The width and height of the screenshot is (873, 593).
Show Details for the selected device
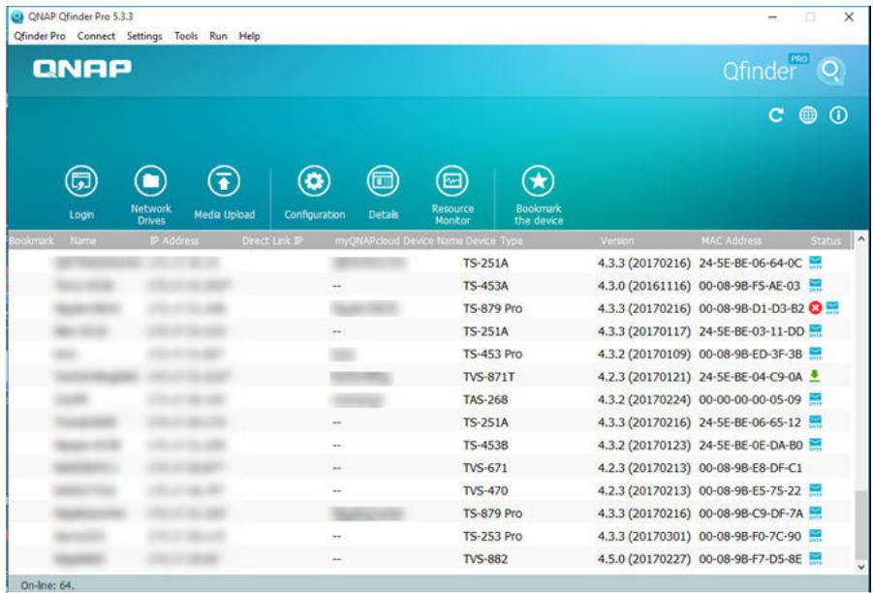(383, 181)
